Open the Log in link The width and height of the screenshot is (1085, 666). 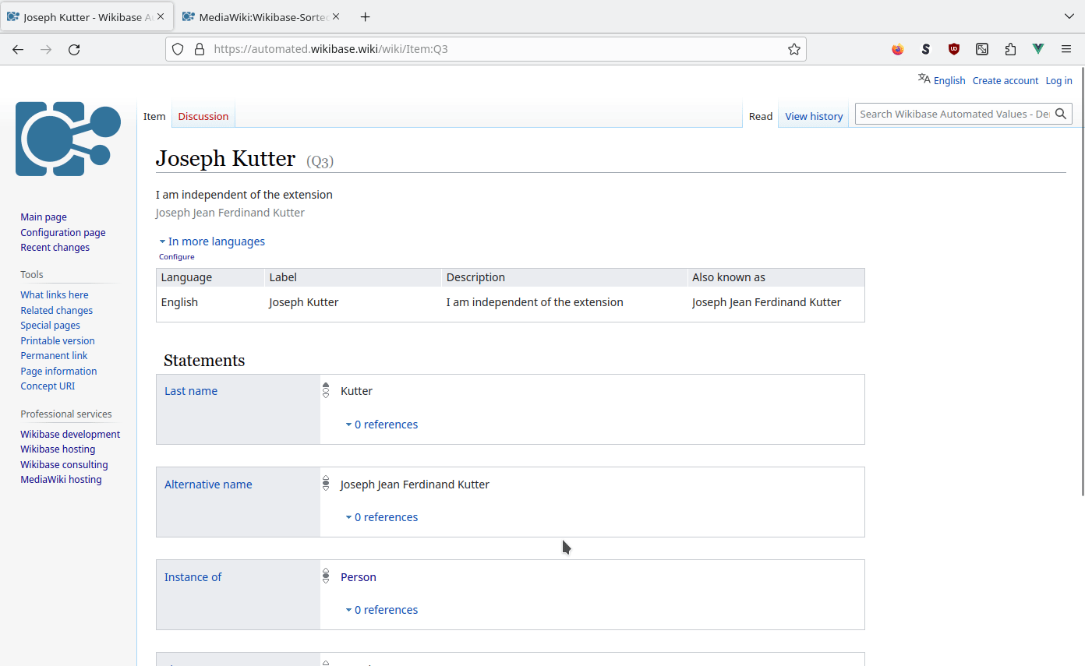tap(1058, 80)
